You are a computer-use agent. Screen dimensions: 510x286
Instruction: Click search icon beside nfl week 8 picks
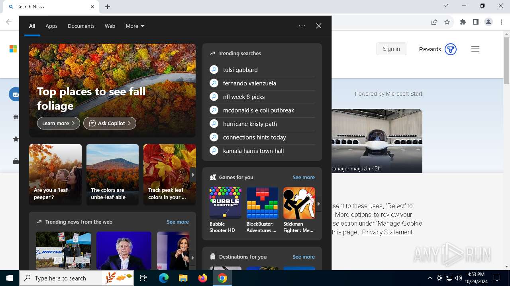coord(214,97)
